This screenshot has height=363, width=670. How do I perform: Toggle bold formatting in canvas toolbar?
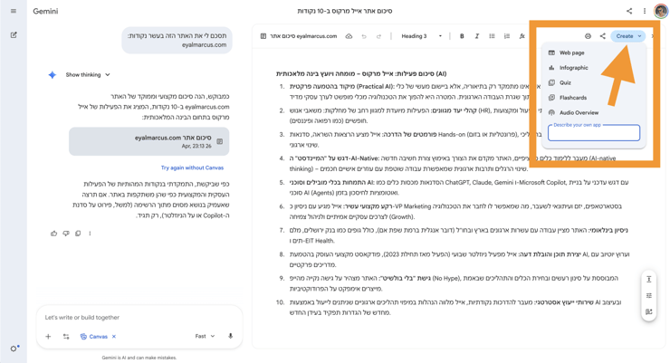pos(462,36)
